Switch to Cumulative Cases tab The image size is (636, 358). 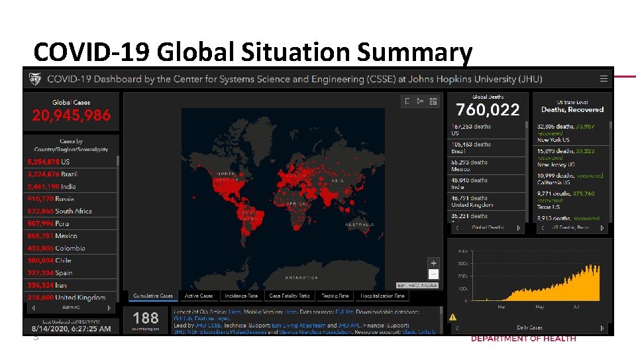click(x=153, y=296)
